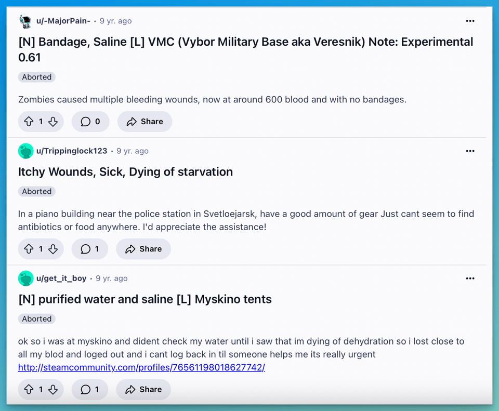Open more options for -MajorPain- post
Screen dimensions: 499x411
470,21
